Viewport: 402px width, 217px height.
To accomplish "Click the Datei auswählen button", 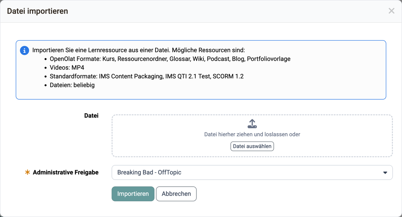I will tap(252, 146).
